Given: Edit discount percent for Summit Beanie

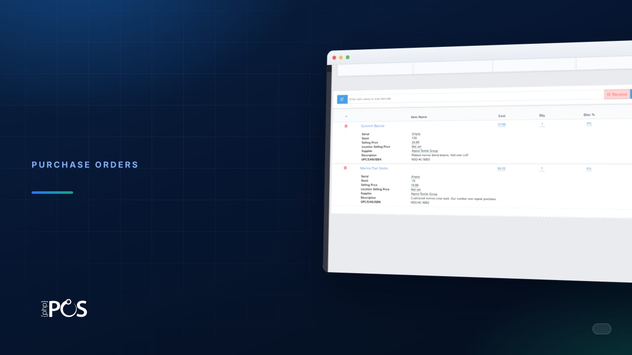Looking at the screenshot, I should pyautogui.click(x=589, y=124).
